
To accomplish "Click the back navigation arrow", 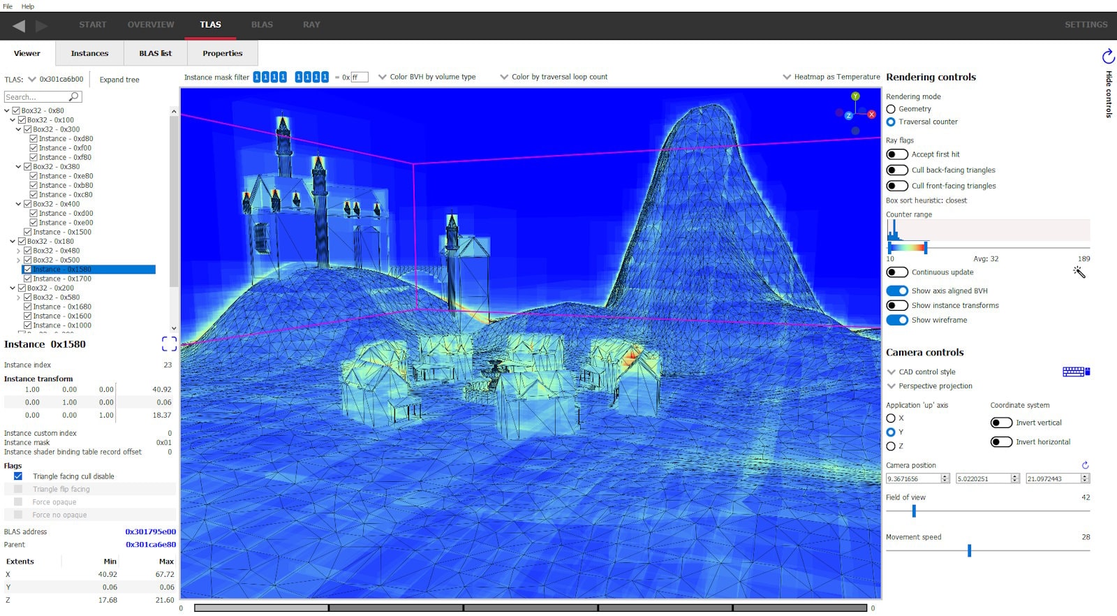I will [19, 26].
